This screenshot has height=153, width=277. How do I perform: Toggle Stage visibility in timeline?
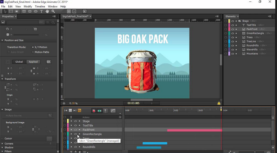[x=75, y=121]
